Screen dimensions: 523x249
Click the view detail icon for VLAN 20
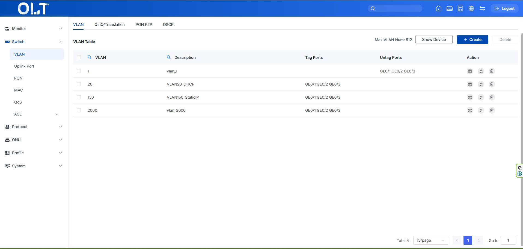tap(470, 84)
